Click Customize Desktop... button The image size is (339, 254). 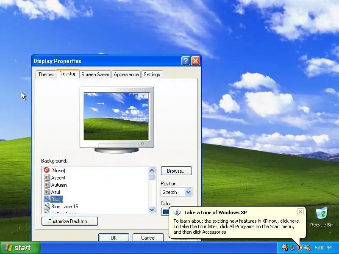click(x=69, y=221)
